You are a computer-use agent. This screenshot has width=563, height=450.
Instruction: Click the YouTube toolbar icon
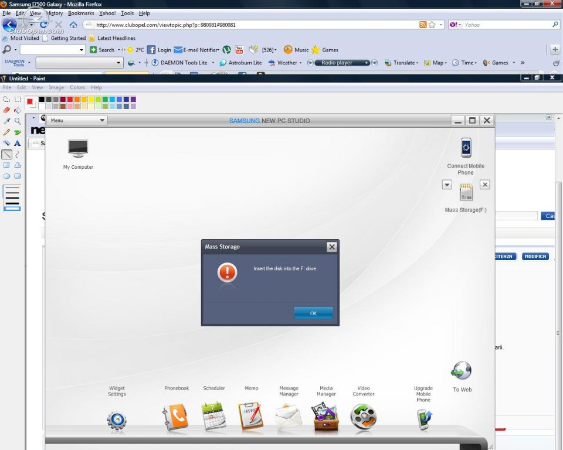(x=239, y=50)
